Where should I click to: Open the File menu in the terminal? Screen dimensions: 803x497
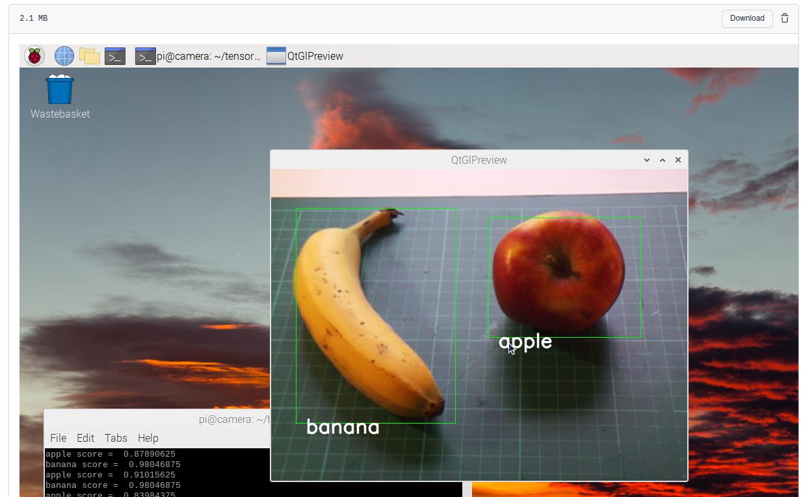coord(58,438)
